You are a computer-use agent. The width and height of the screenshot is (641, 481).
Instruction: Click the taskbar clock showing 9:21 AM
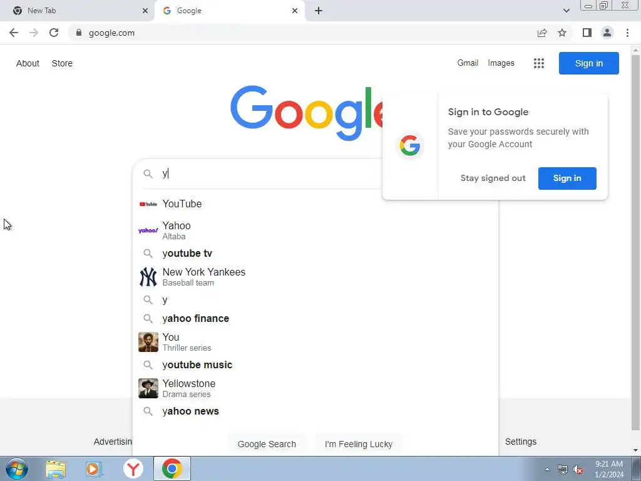tap(608, 469)
